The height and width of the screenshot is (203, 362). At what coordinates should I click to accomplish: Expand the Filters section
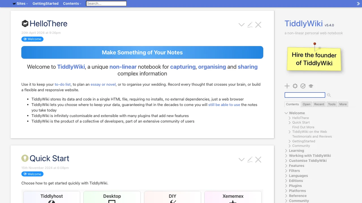286,171
